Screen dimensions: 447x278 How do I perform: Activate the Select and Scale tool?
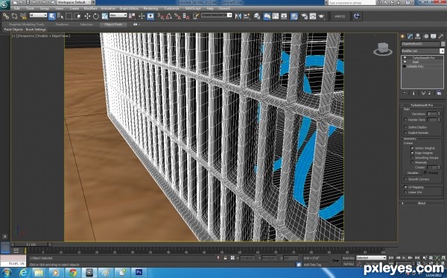point(104,16)
